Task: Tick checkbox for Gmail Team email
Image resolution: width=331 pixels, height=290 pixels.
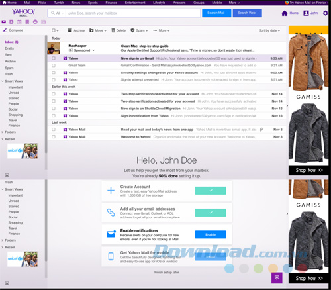Action: pyautogui.click(x=54, y=66)
